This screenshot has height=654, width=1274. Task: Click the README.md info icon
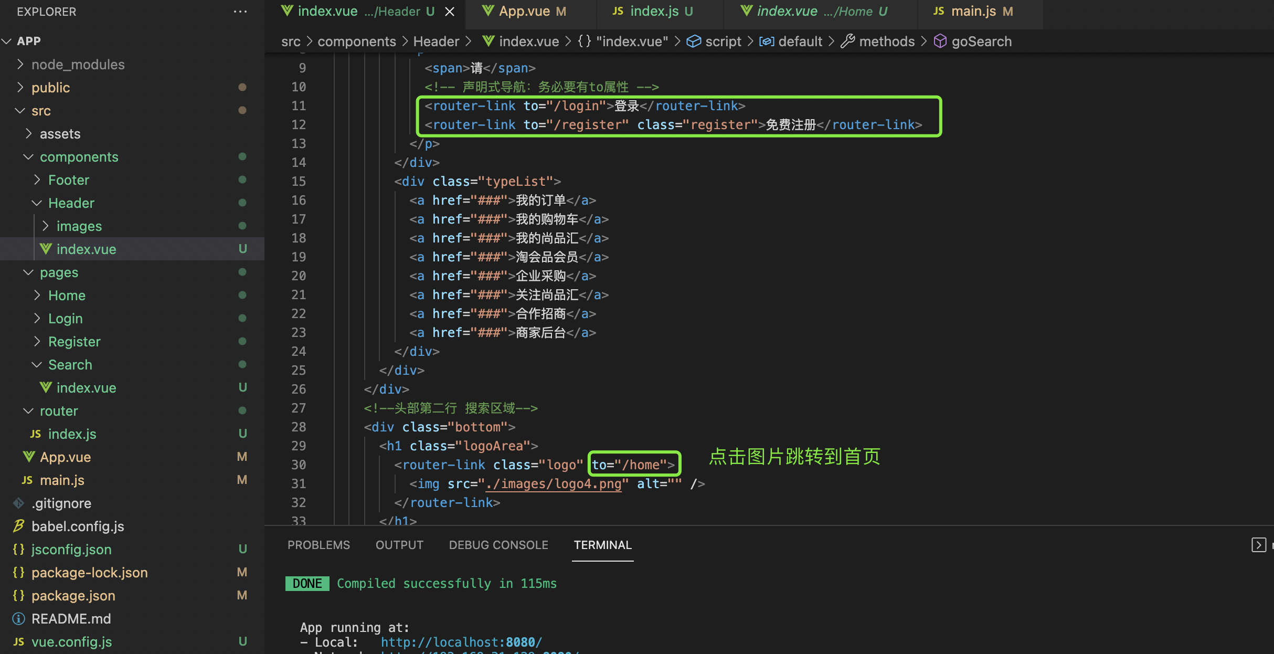click(x=19, y=619)
